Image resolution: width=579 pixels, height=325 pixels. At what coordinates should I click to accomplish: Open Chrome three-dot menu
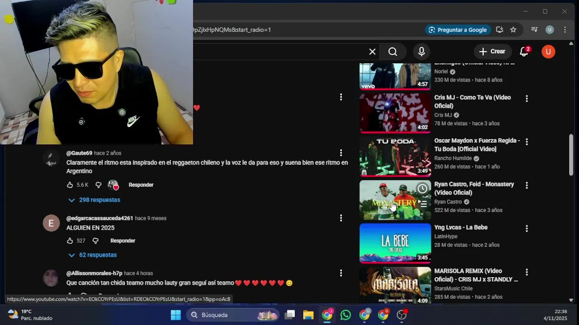565,30
